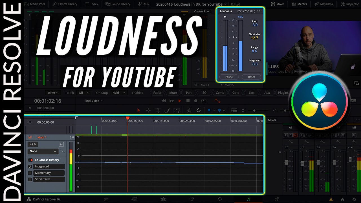Toggle the automation curve icon in transport
Image resolution: width=361 pixels, height=203 pixels.
coord(217,101)
